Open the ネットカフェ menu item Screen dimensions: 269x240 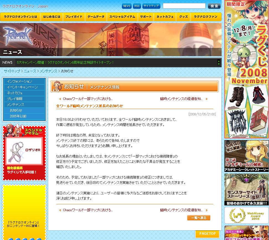coord(165,17)
